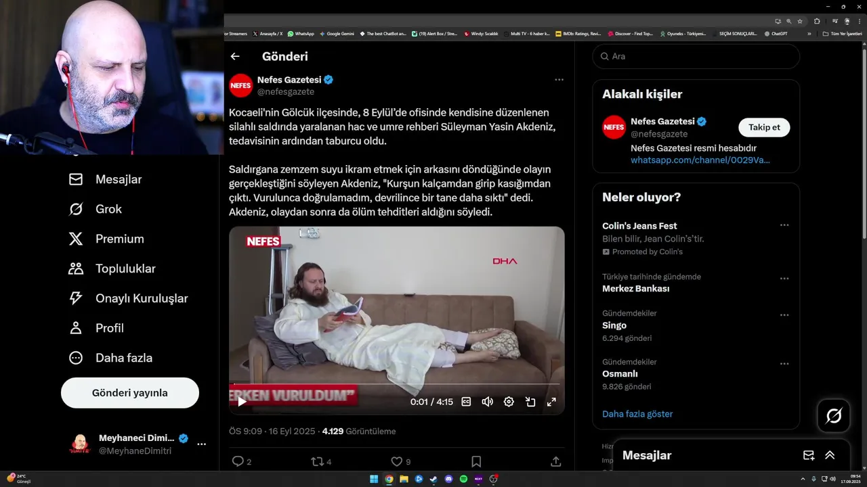Open options dots for Osmanlı trend
Image resolution: width=867 pixels, height=487 pixels.
pyautogui.click(x=784, y=364)
